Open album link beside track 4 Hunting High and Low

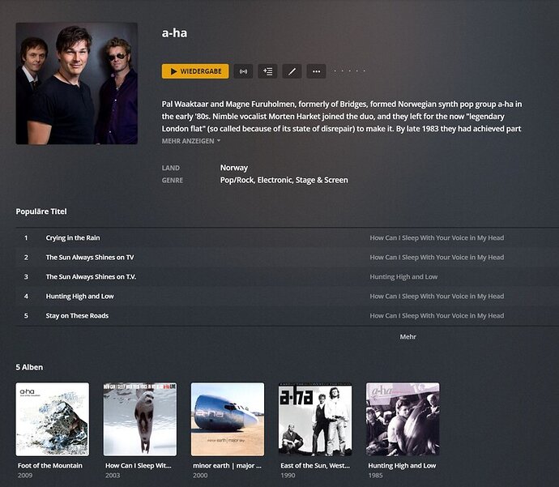click(x=437, y=297)
